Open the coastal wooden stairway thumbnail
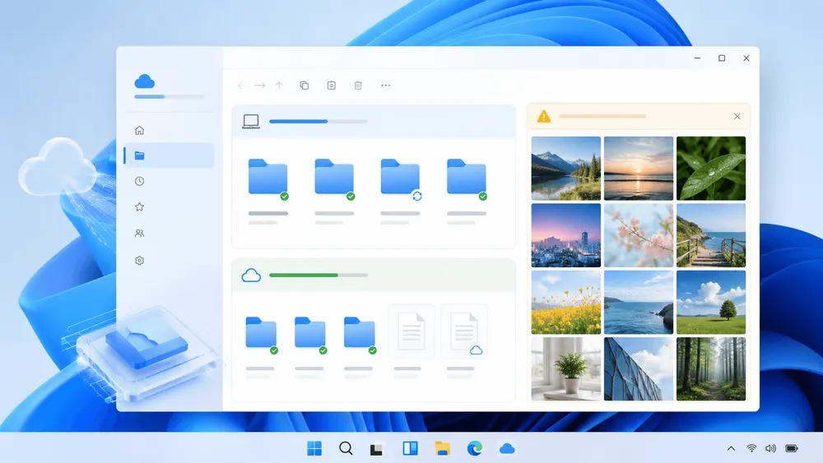The width and height of the screenshot is (823, 463). 711,235
